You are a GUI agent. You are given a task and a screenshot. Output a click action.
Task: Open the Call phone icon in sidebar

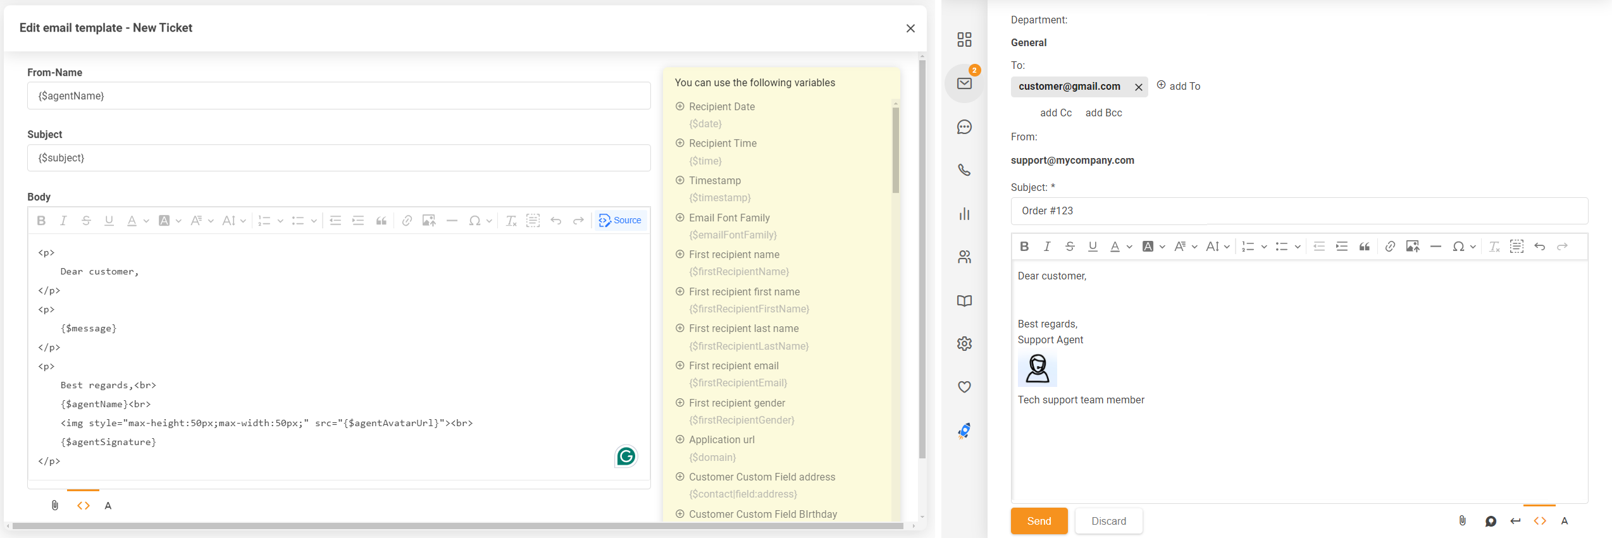coord(964,170)
